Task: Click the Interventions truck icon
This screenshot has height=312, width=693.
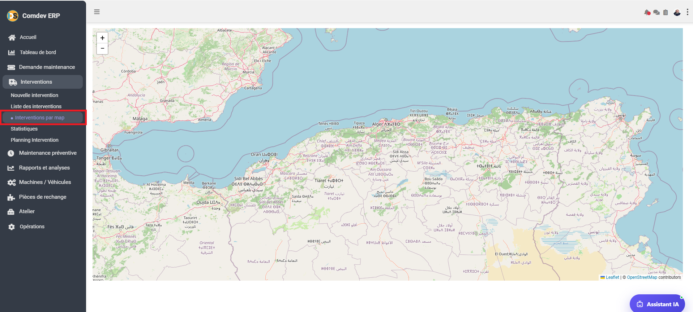Action: [x=13, y=82]
